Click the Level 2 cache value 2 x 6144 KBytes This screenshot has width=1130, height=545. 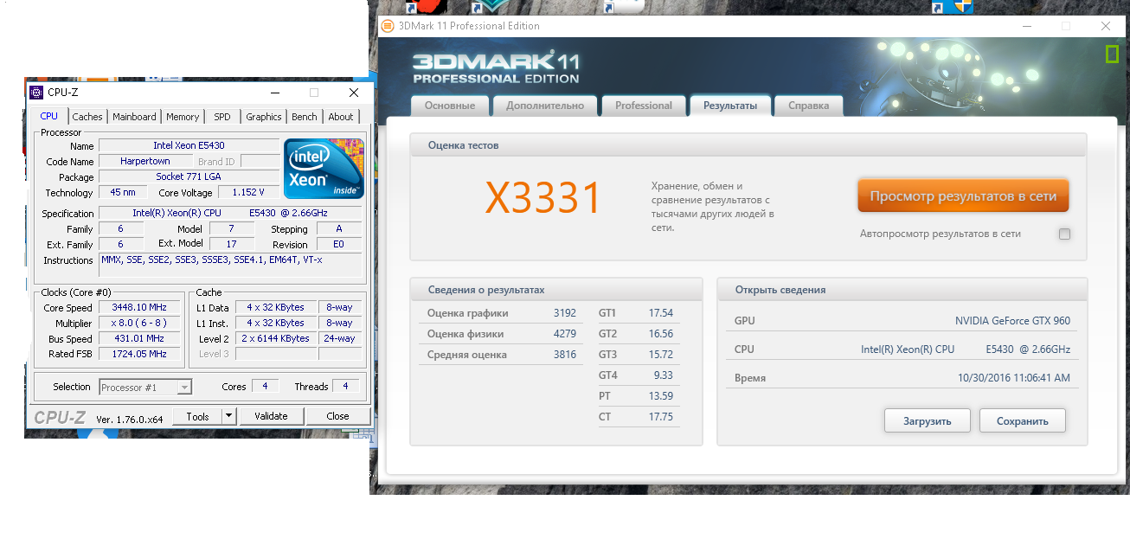(x=277, y=338)
